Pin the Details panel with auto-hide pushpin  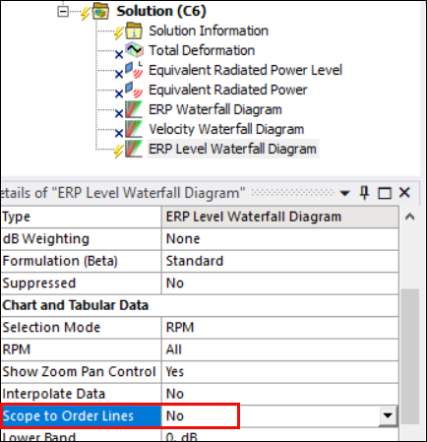pos(364,193)
